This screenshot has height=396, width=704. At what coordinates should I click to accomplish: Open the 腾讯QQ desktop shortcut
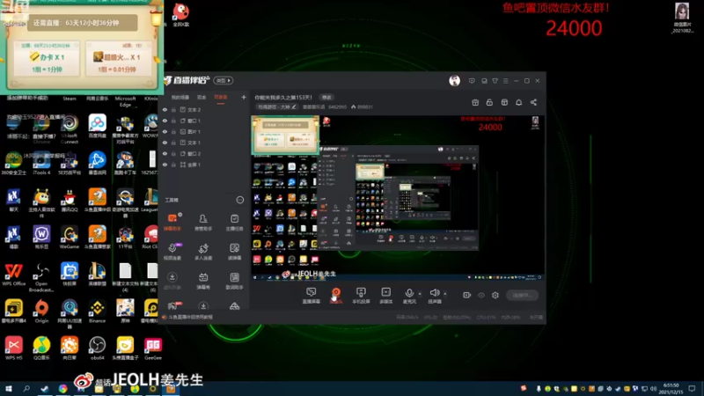click(70, 201)
